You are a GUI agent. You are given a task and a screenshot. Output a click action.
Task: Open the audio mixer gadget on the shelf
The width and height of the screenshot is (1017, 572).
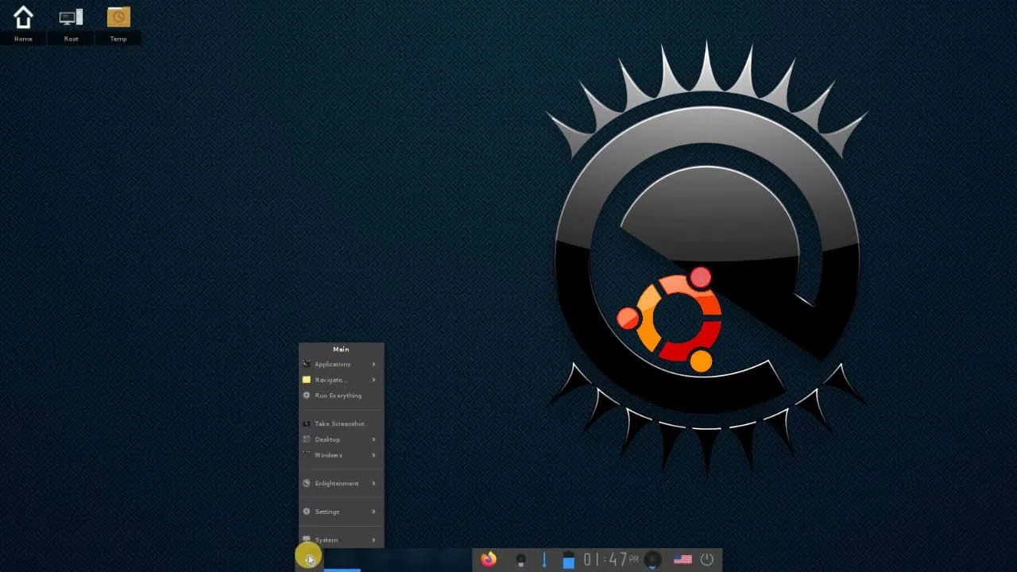pyautogui.click(x=520, y=560)
